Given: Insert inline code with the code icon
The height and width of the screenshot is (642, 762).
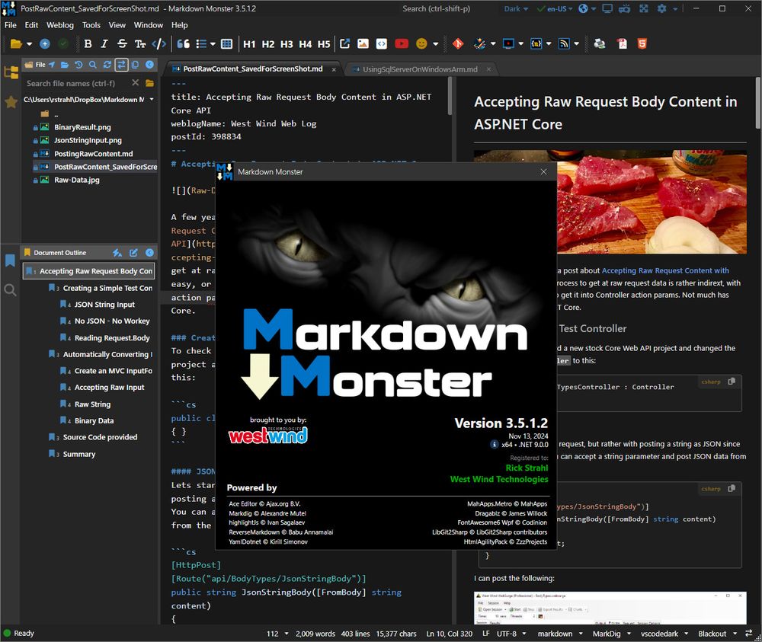Looking at the screenshot, I should click(x=159, y=43).
